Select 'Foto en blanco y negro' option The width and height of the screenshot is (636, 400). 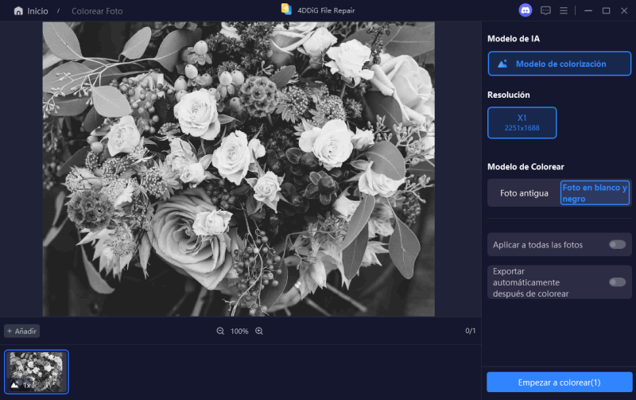[595, 193]
